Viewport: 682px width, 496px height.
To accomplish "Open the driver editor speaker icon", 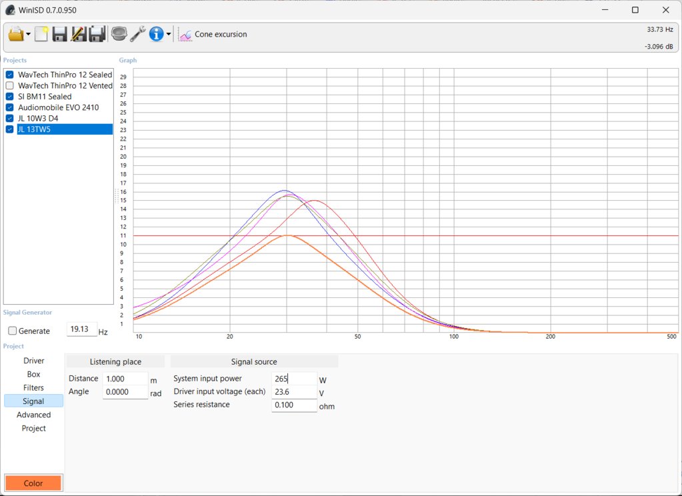I will [119, 34].
